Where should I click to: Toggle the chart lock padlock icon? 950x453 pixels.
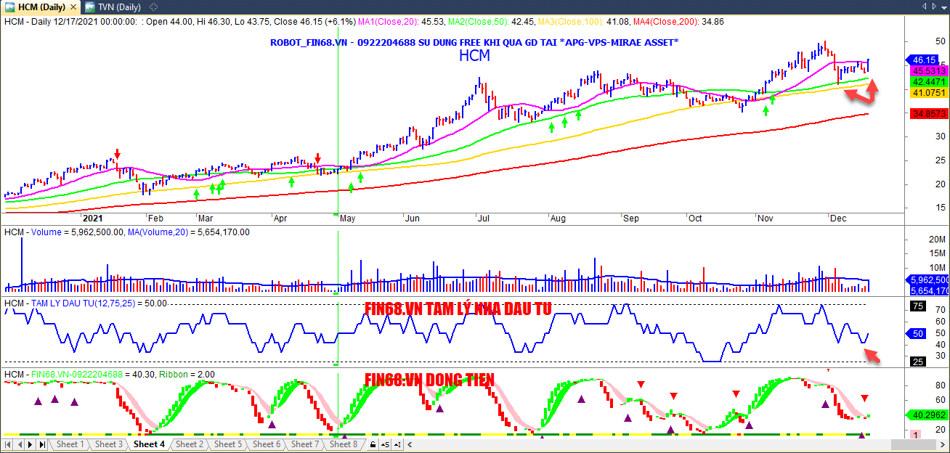click(373, 444)
